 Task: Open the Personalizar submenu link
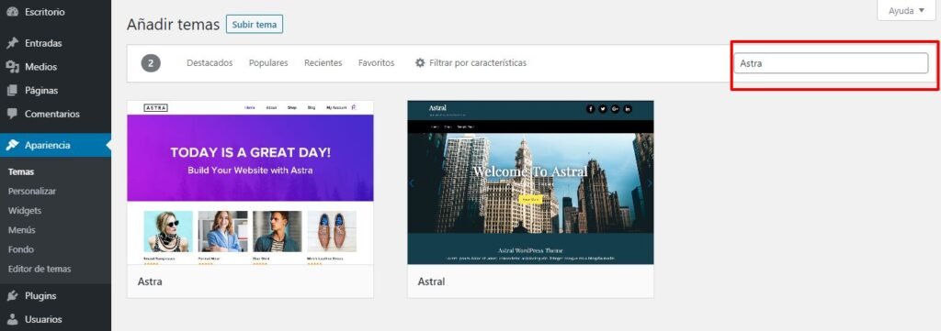pyautogui.click(x=32, y=191)
